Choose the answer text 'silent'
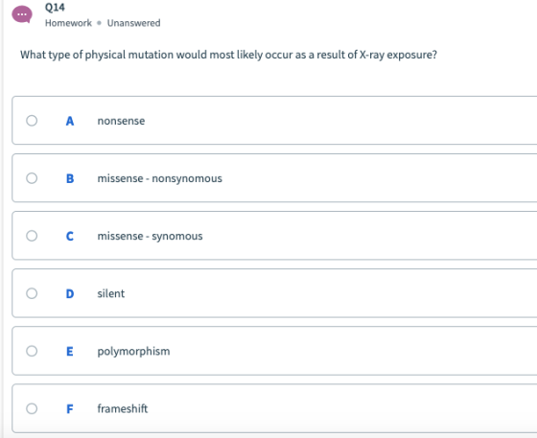Image resolution: width=537 pixels, height=438 pixels. point(111,293)
